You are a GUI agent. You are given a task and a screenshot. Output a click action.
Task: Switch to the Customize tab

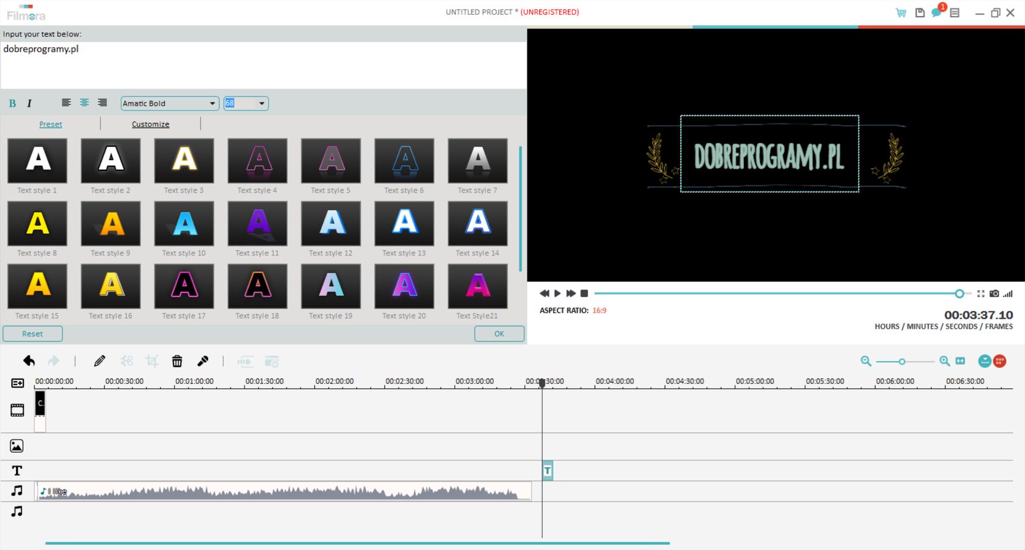coord(150,124)
